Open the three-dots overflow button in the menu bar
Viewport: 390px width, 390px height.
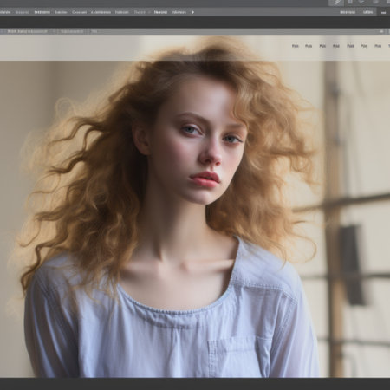(383, 12)
